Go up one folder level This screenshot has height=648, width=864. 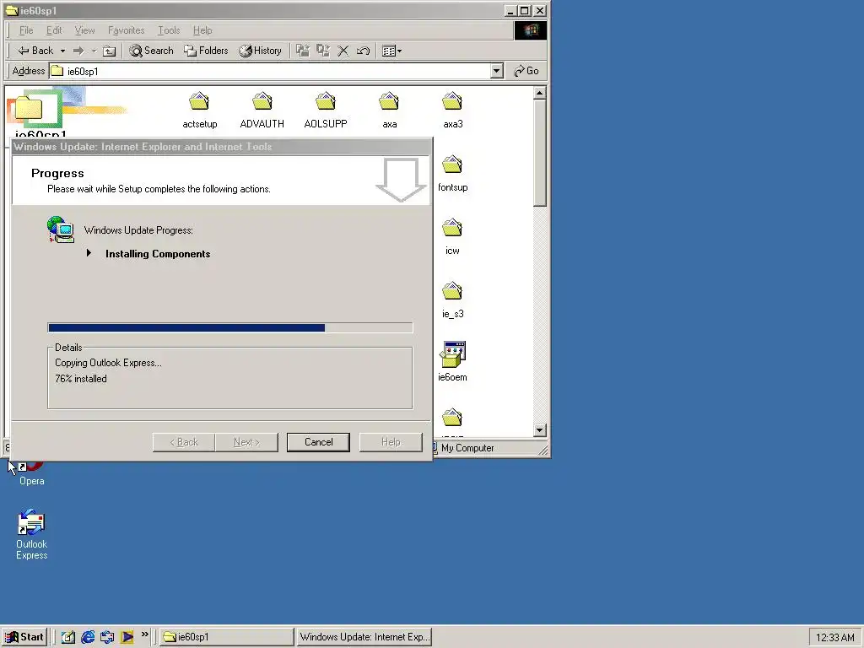pos(109,51)
